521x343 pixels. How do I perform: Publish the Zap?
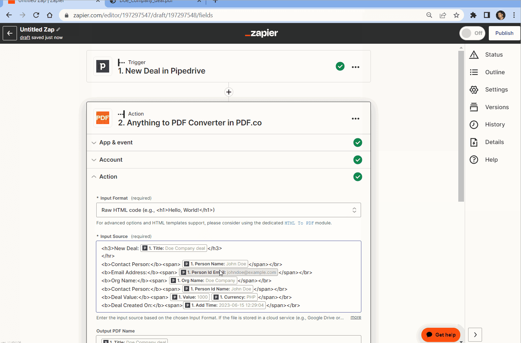point(504,33)
